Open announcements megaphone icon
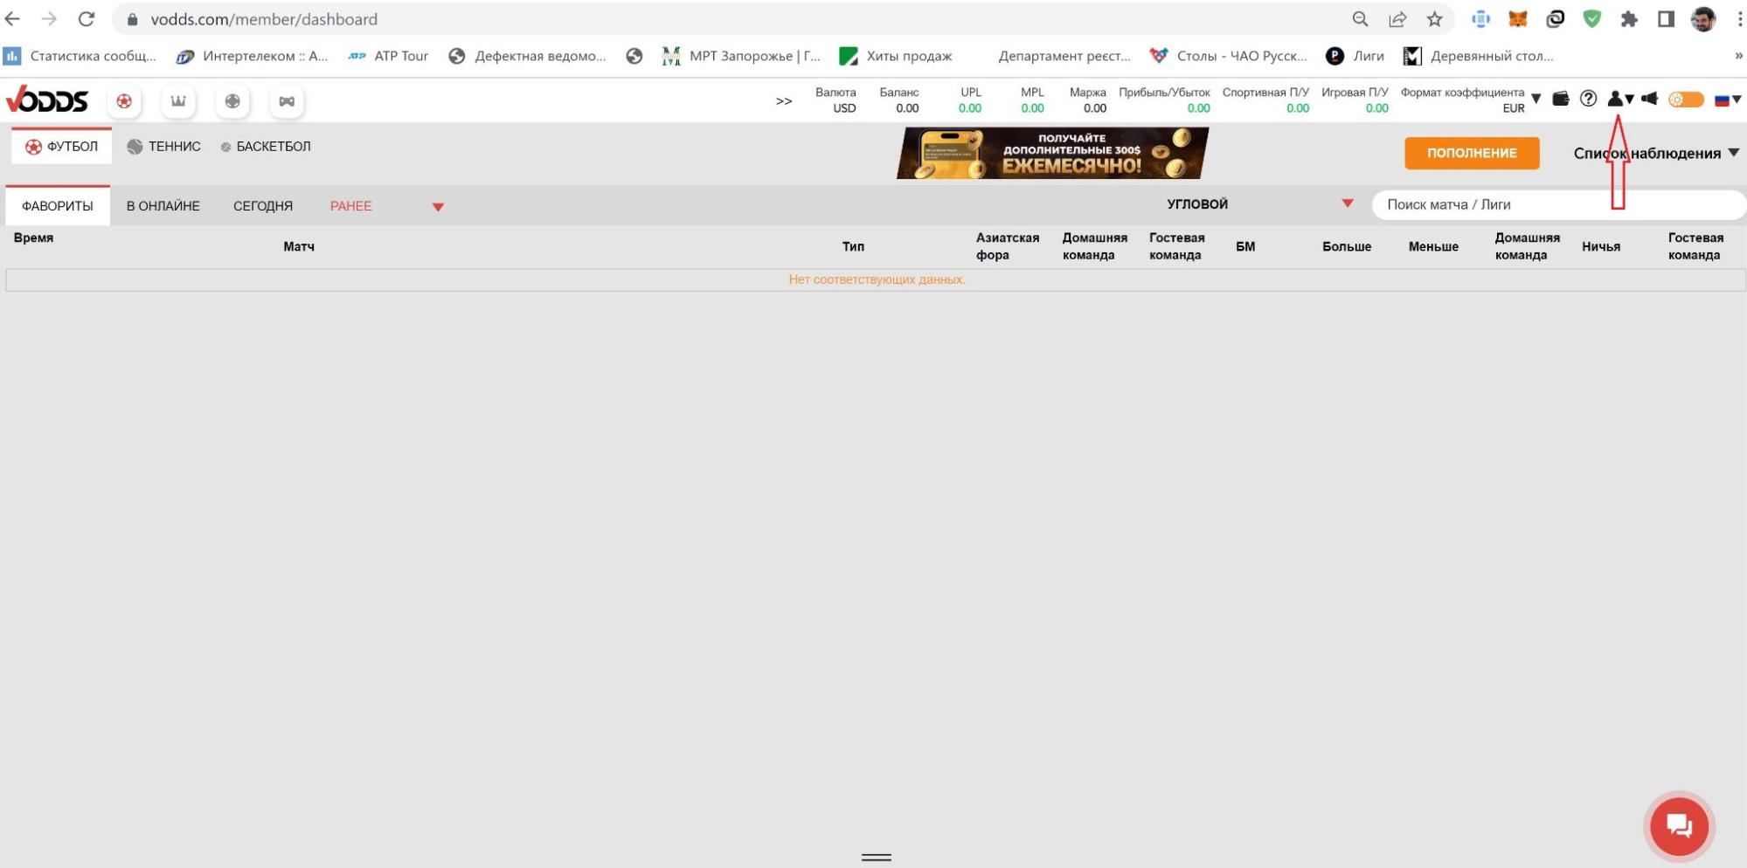Image resolution: width=1747 pixels, height=868 pixels. click(x=1649, y=99)
